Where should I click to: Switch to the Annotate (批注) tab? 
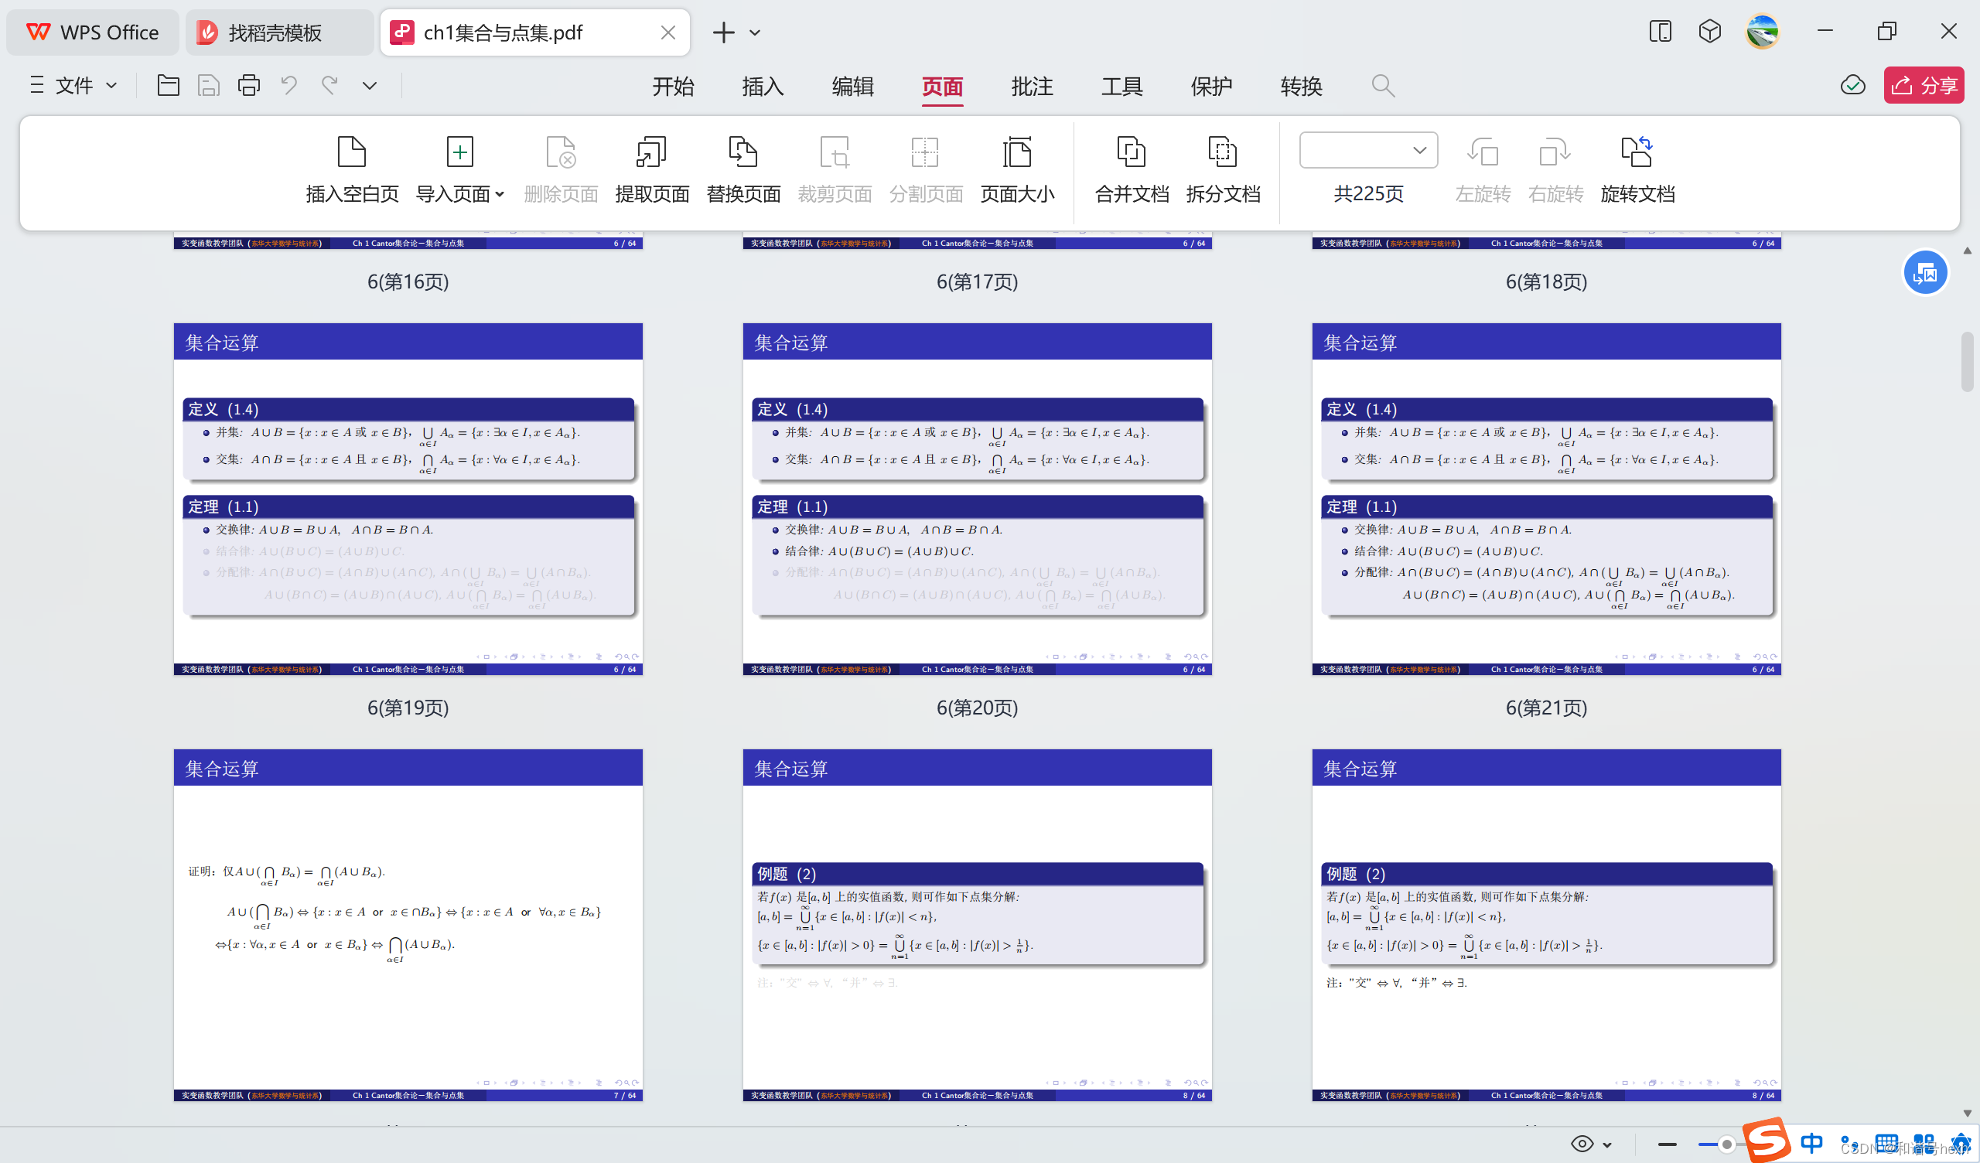click(x=1031, y=86)
